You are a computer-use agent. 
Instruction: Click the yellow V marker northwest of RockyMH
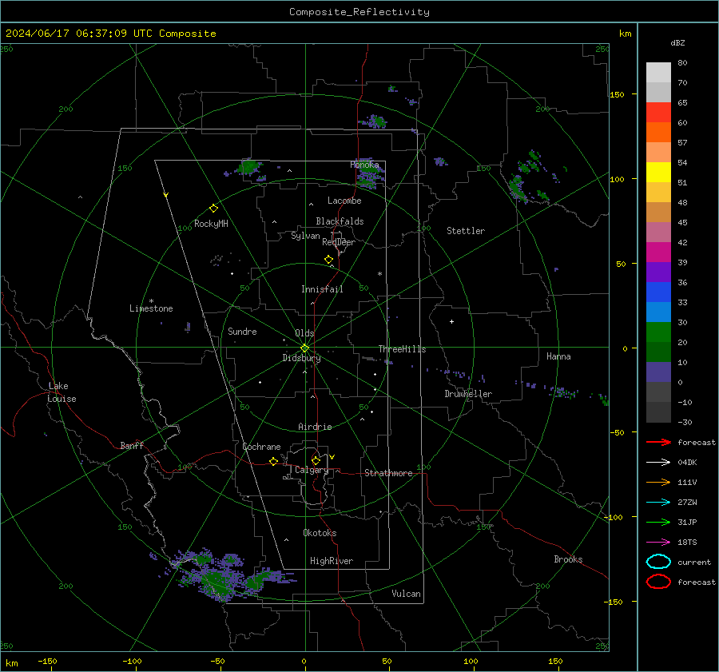[166, 195]
